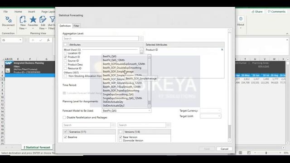
Task: Click the Aggregation Level search field
Action: 101,38
